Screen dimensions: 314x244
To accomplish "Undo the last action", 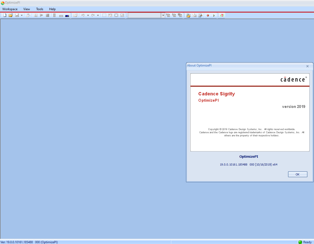I will point(83,15).
